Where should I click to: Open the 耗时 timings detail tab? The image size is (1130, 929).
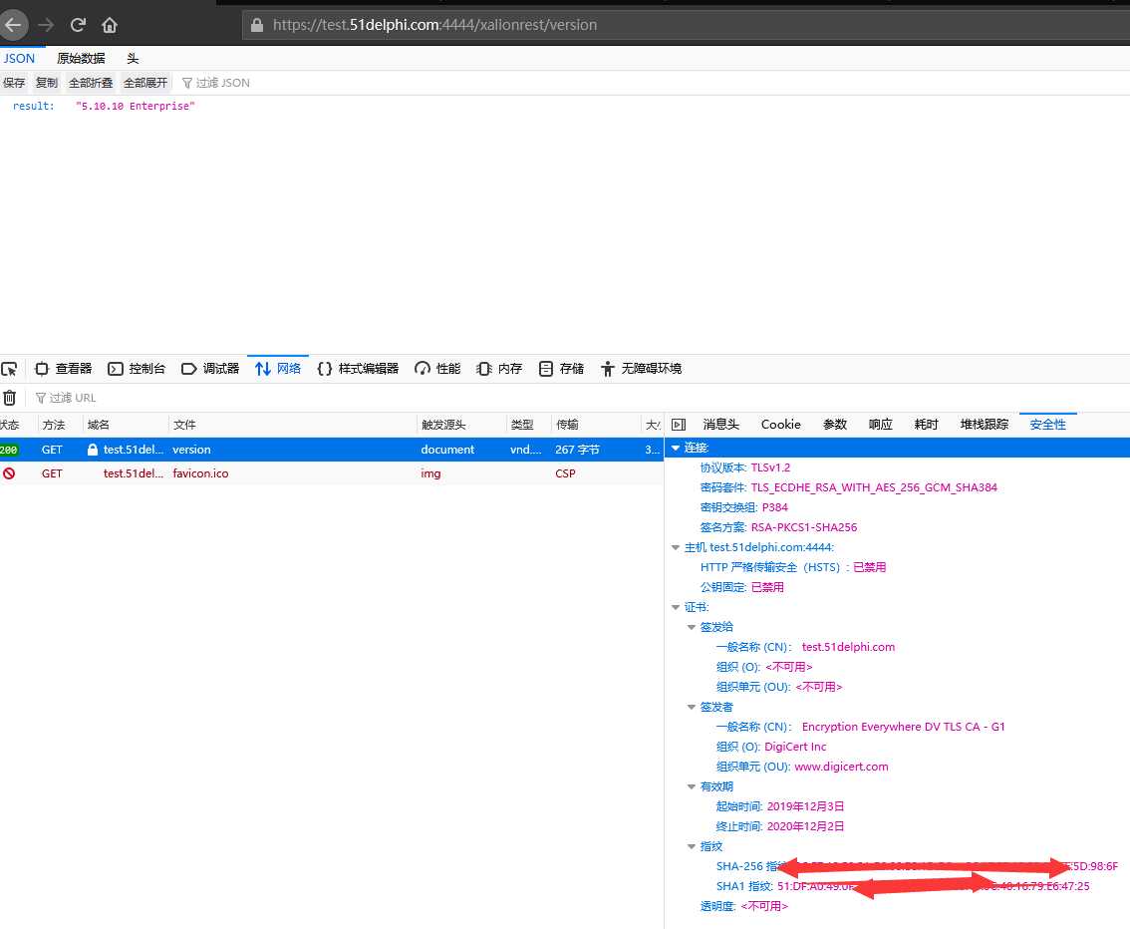(926, 425)
